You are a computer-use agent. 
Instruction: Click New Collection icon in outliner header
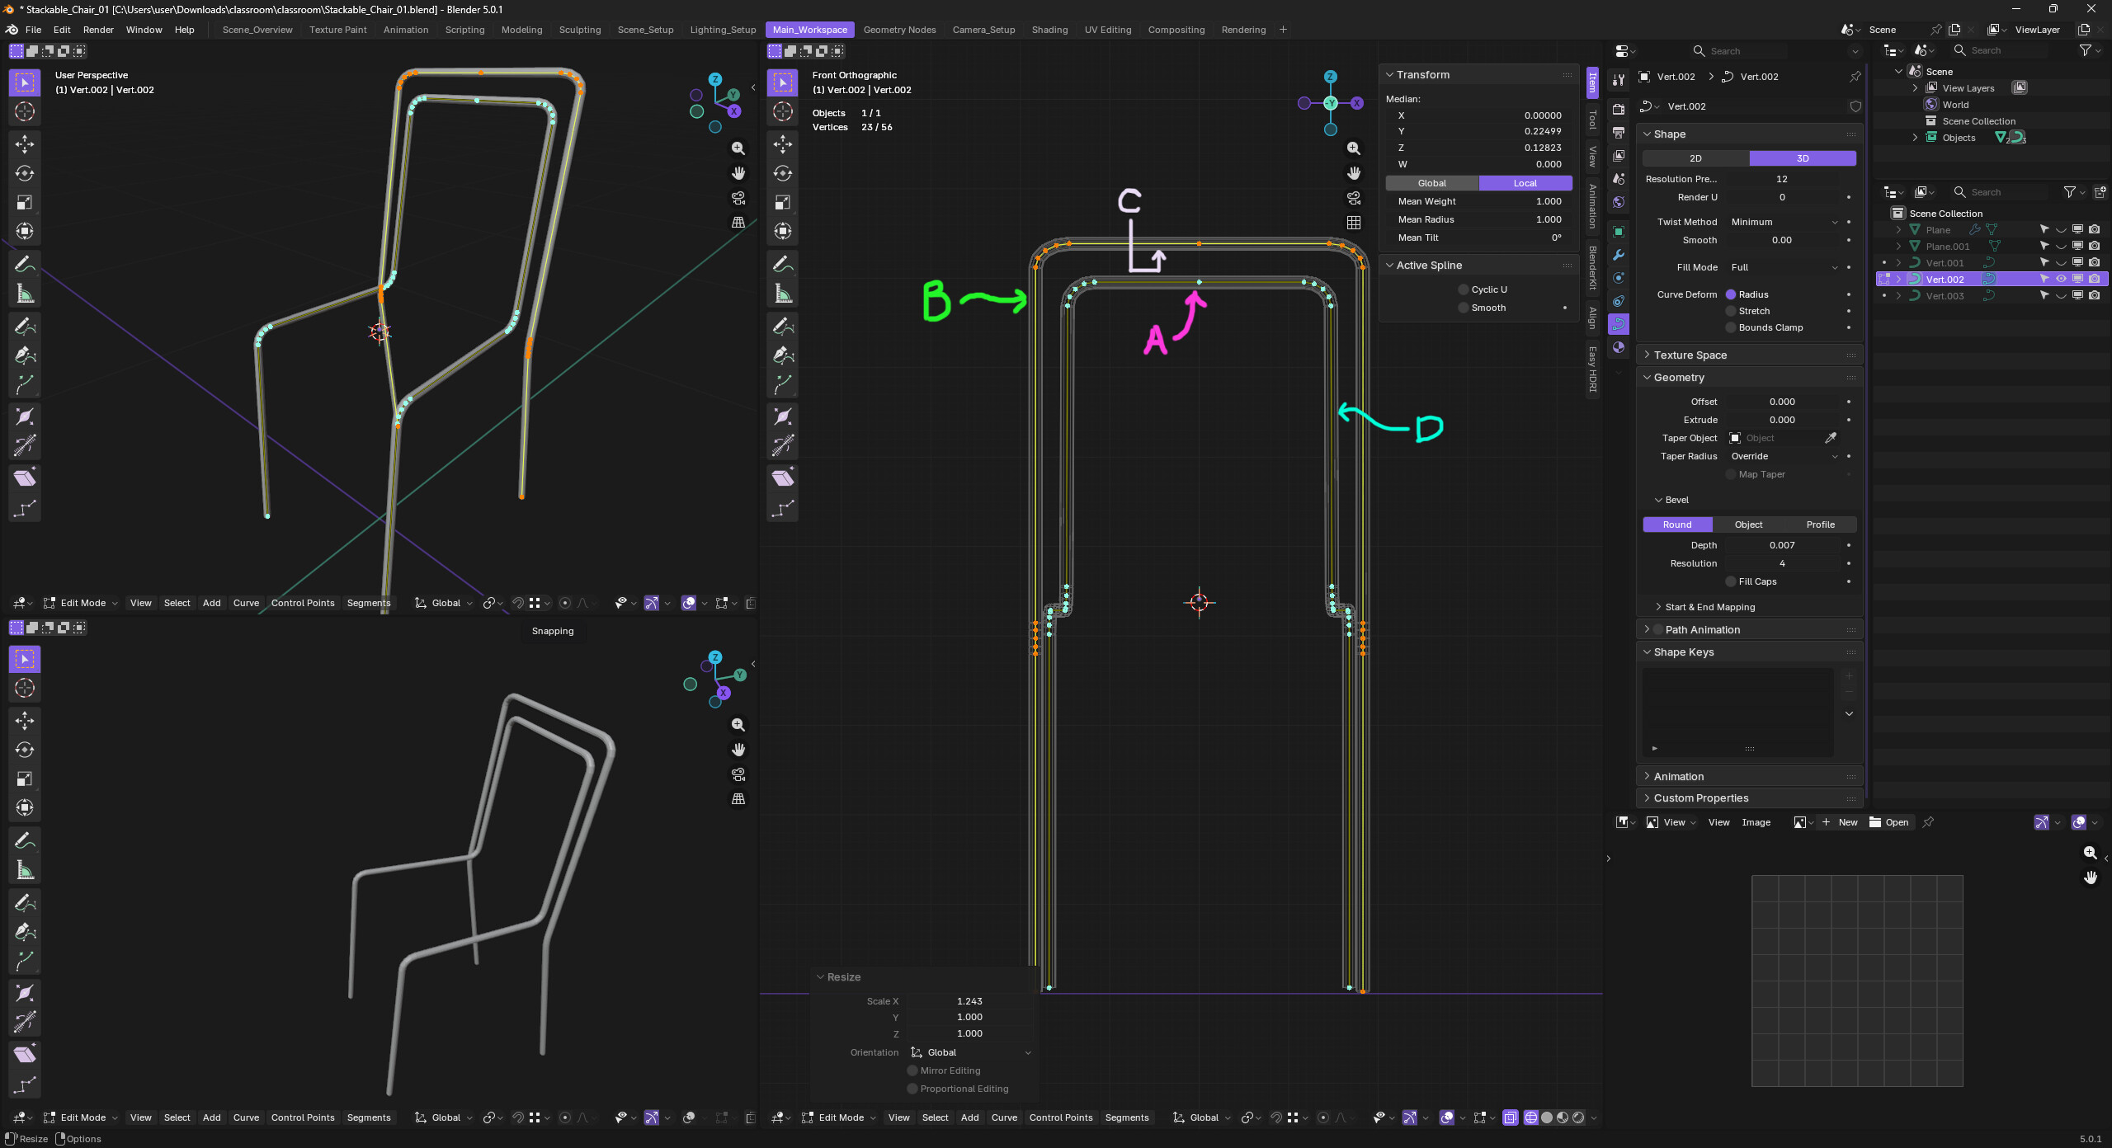click(2100, 192)
